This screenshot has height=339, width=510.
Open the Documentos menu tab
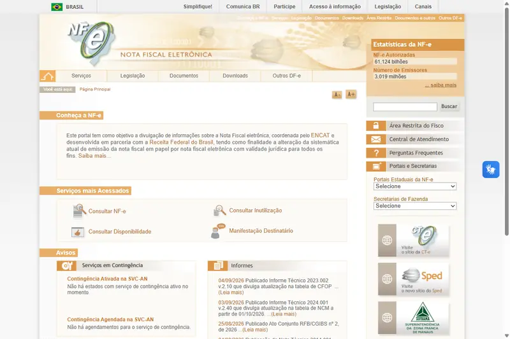pos(184,76)
